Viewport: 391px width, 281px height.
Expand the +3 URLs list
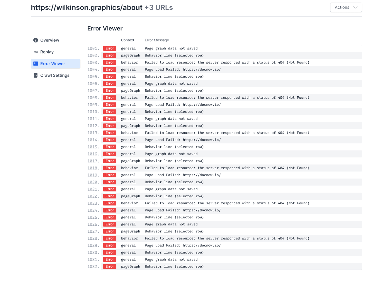point(158,7)
